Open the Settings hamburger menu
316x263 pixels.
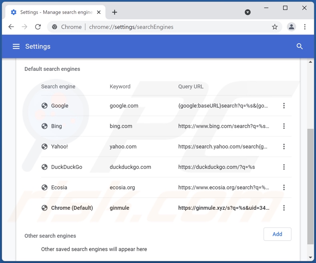coord(16,46)
